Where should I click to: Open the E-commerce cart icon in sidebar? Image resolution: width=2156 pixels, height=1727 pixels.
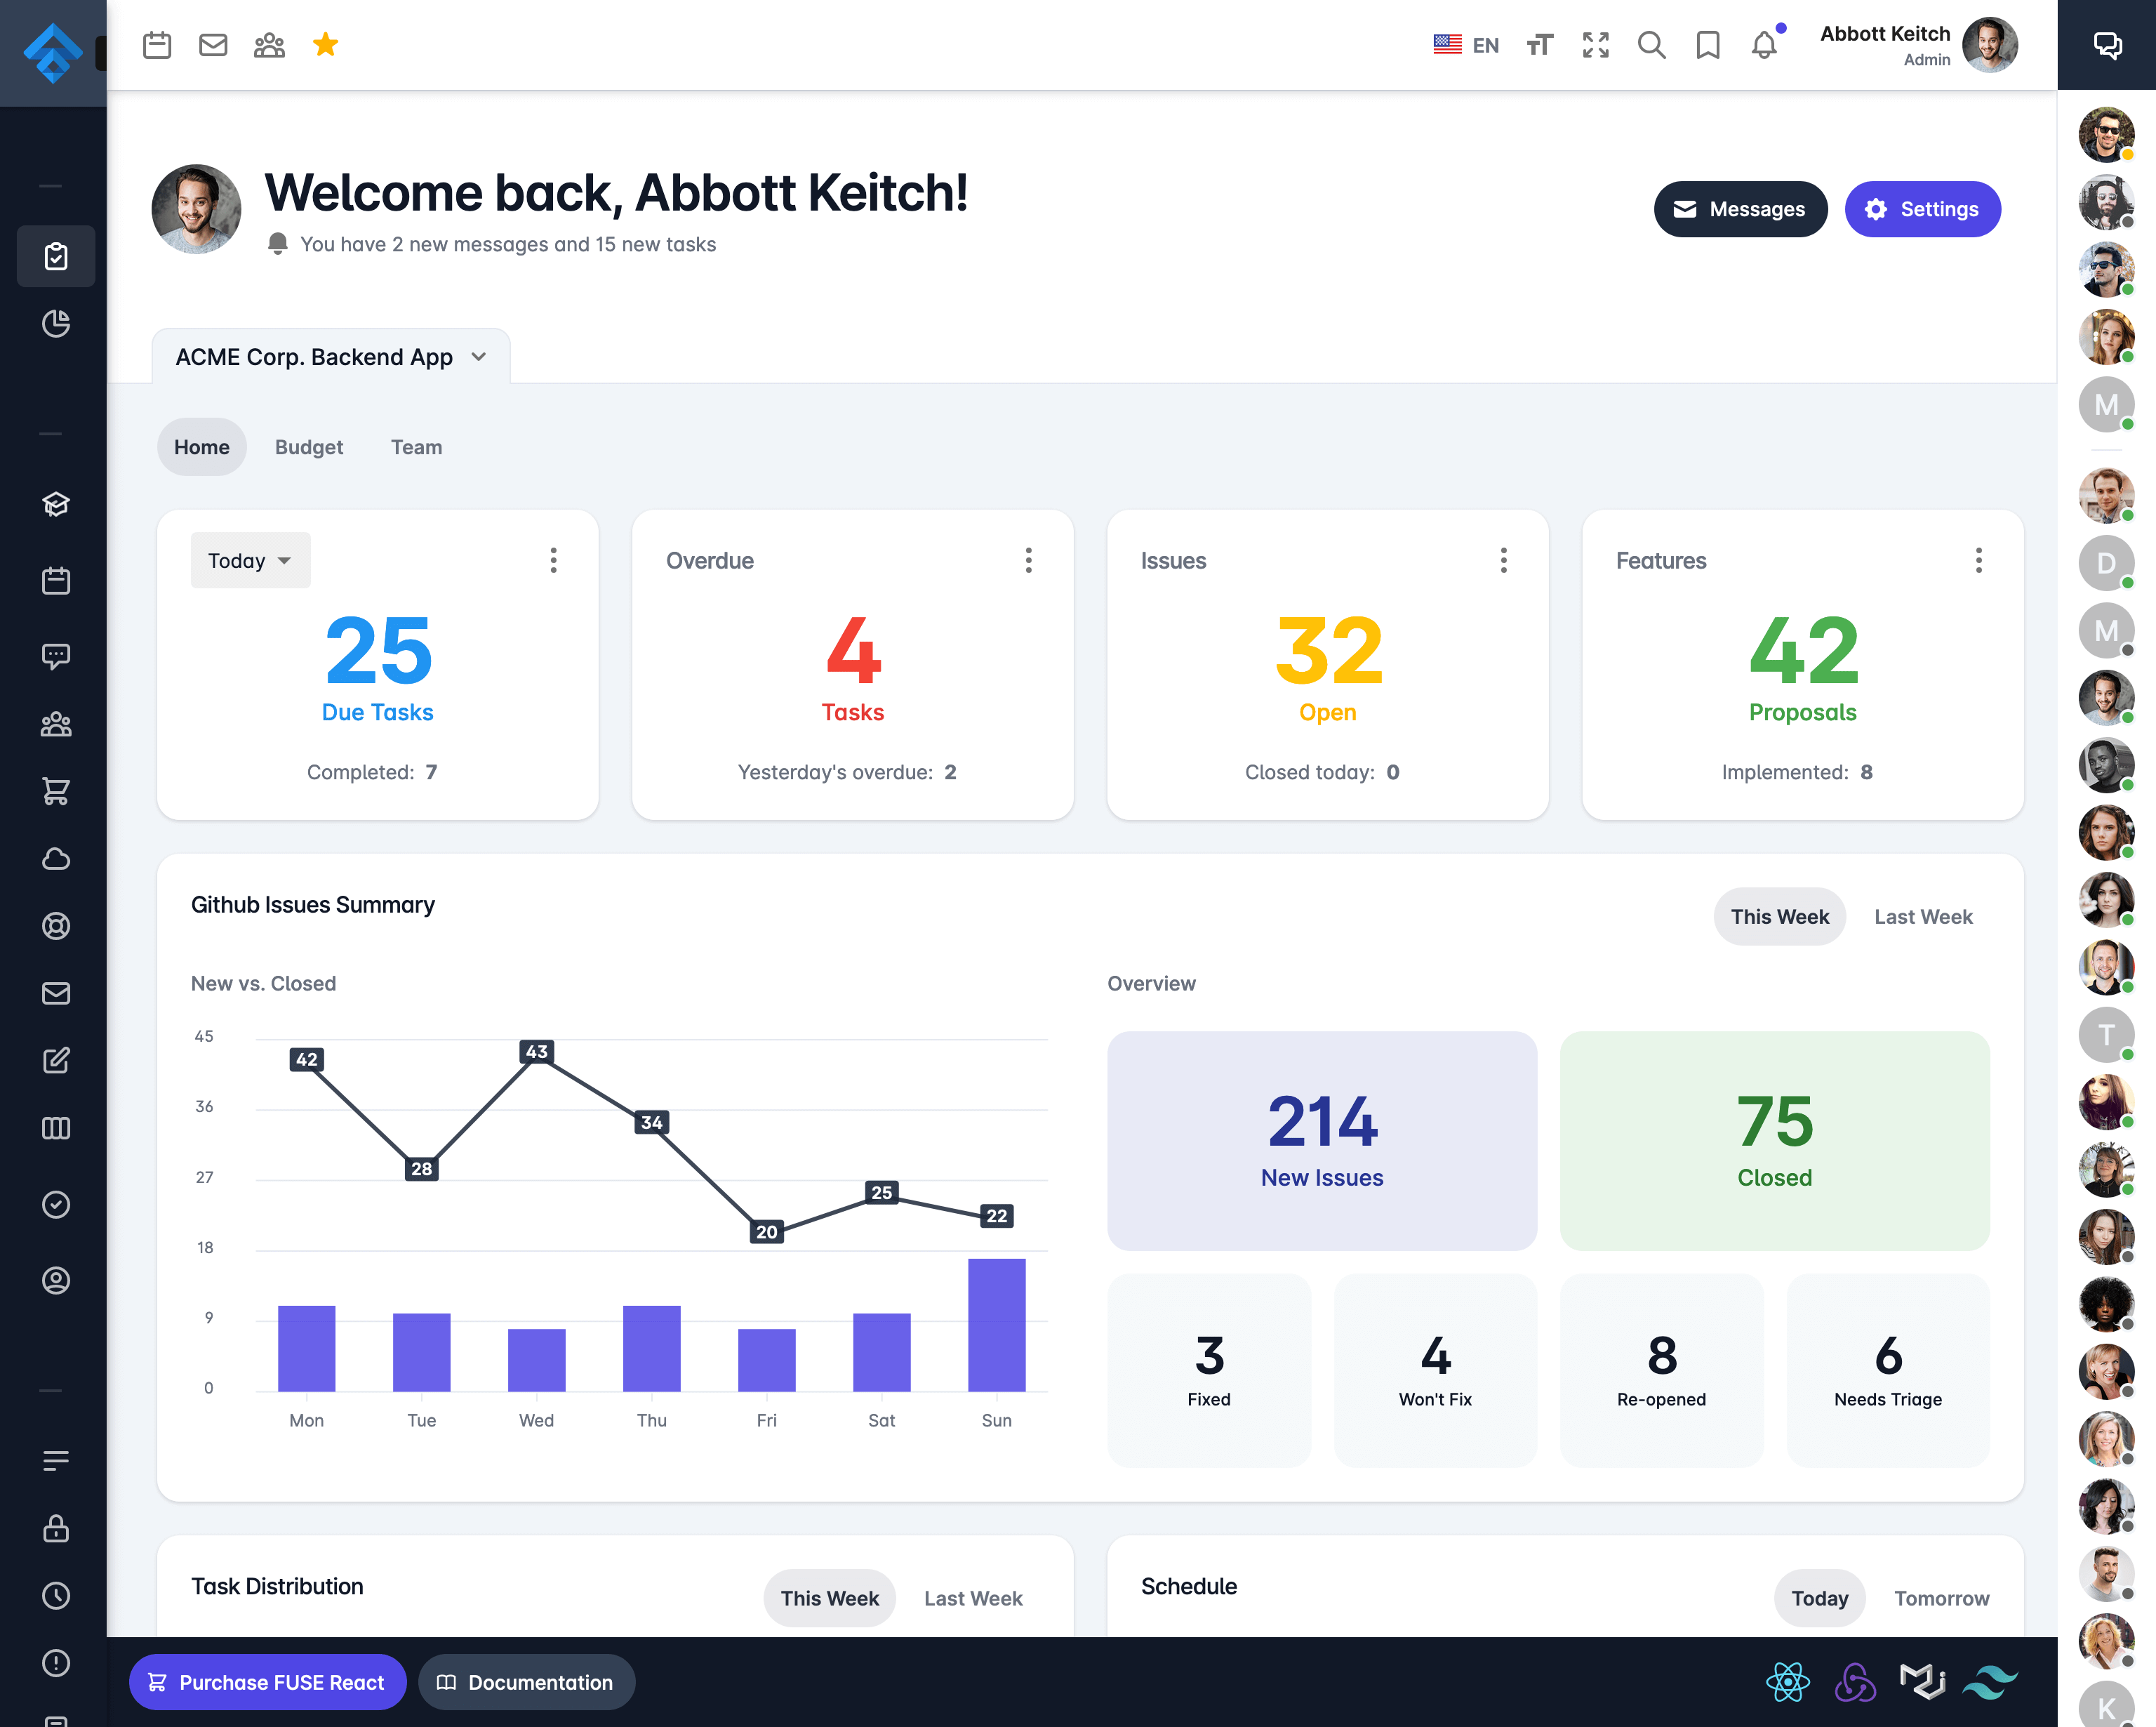point(56,791)
